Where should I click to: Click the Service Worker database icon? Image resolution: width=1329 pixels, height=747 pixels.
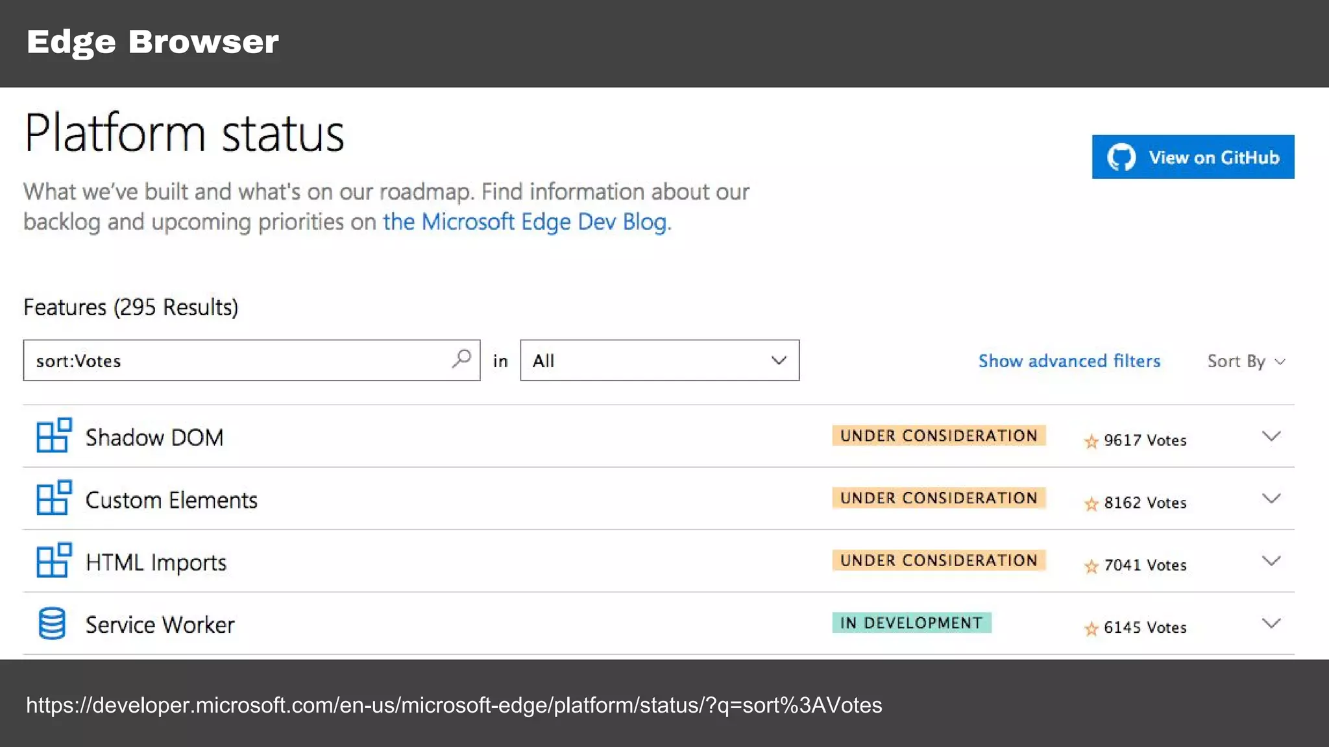pos(52,623)
